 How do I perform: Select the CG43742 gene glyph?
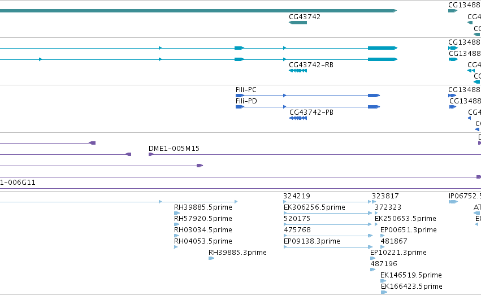(x=298, y=23)
